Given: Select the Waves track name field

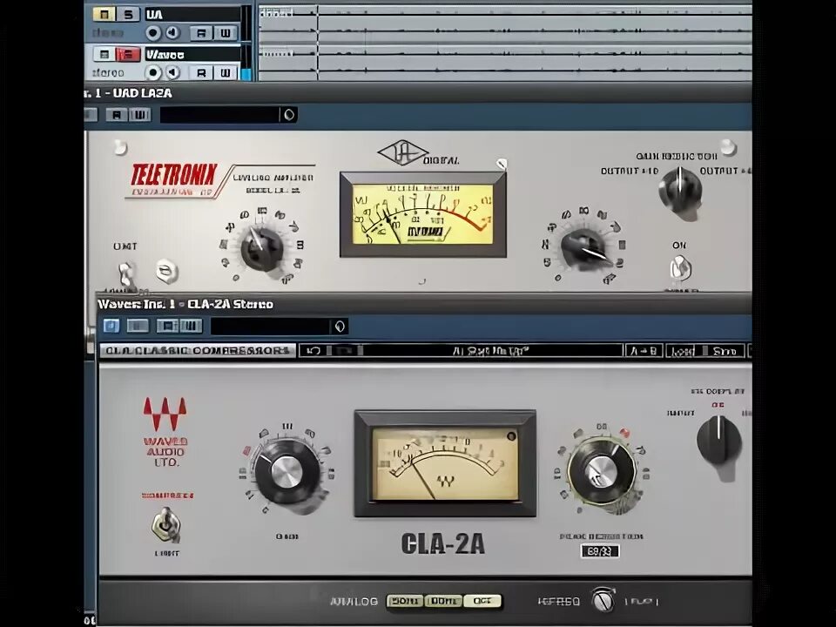Looking at the screenshot, I should point(192,54).
